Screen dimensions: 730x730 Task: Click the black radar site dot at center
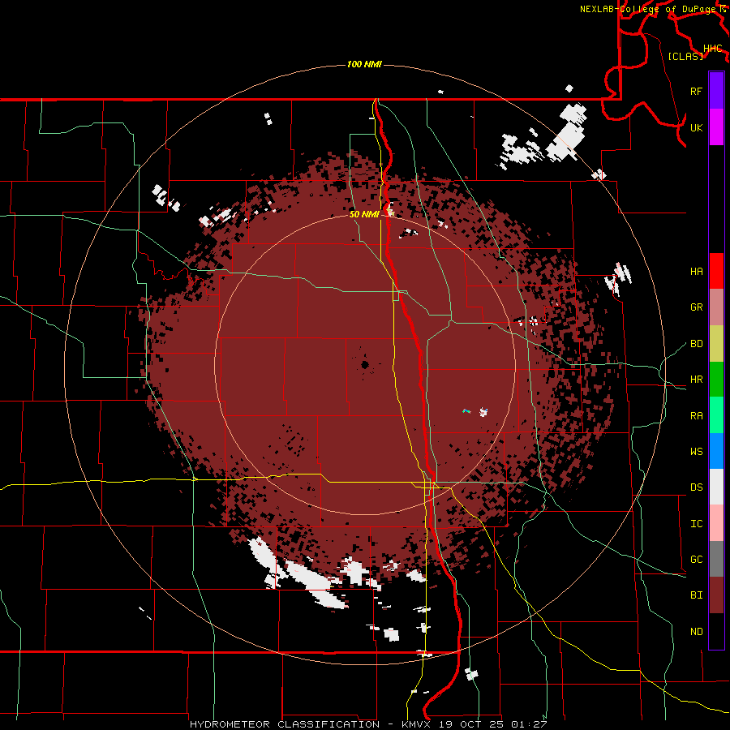(365, 364)
